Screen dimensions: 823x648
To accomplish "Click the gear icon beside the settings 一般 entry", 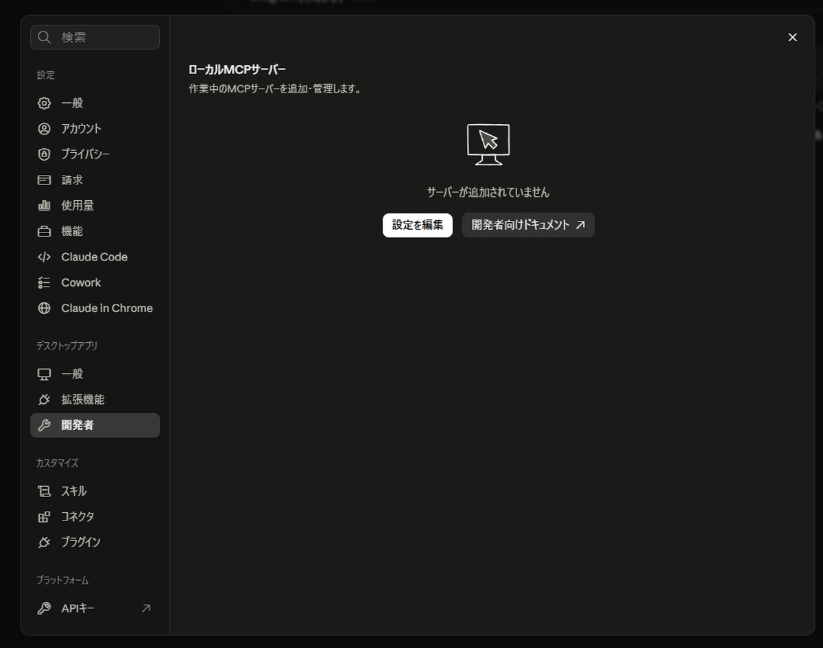I will [44, 103].
